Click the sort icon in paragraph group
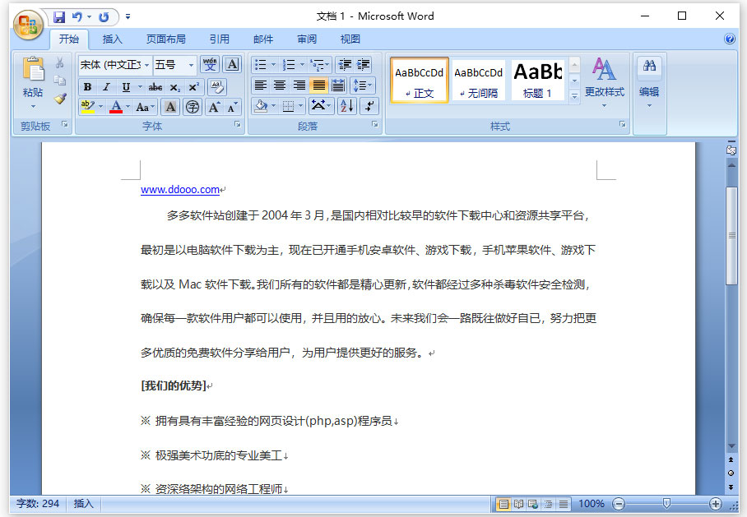This screenshot has width=747, height=517. [346, 107]
